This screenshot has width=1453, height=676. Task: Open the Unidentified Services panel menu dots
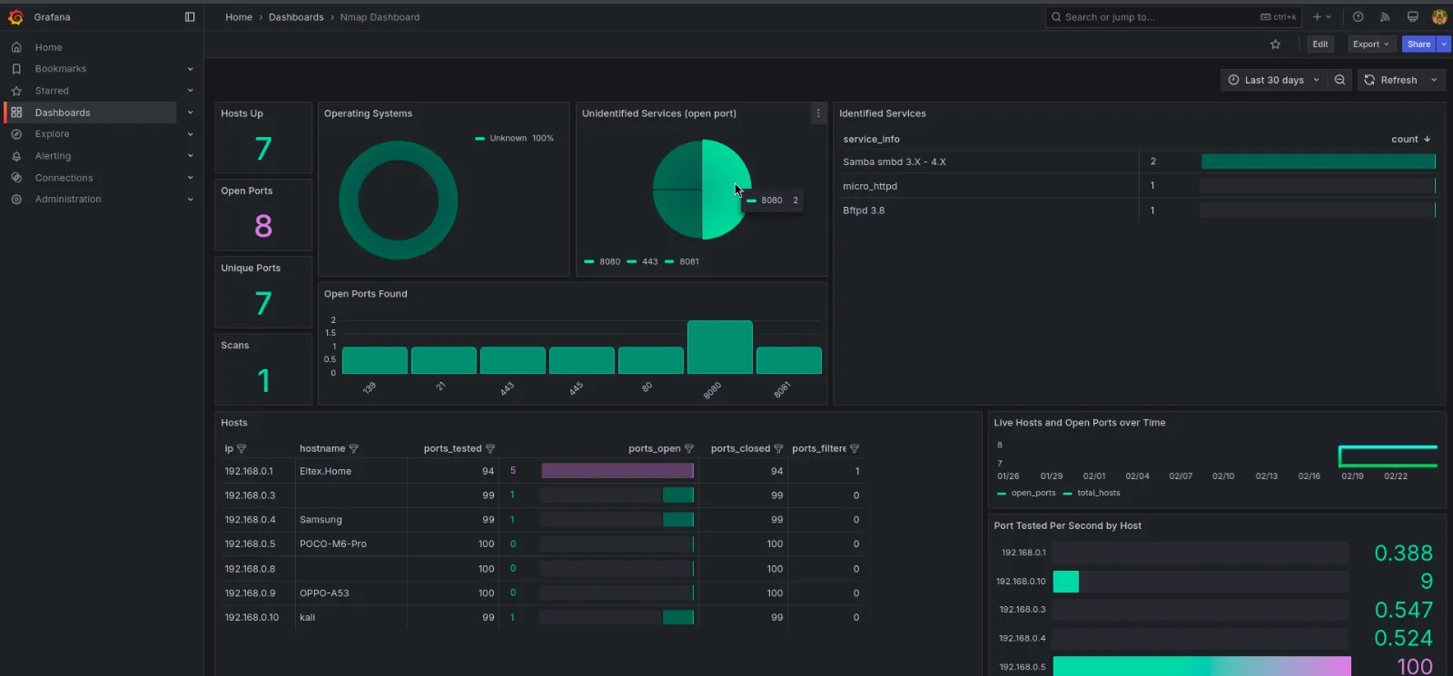click(x=818, y=113)
